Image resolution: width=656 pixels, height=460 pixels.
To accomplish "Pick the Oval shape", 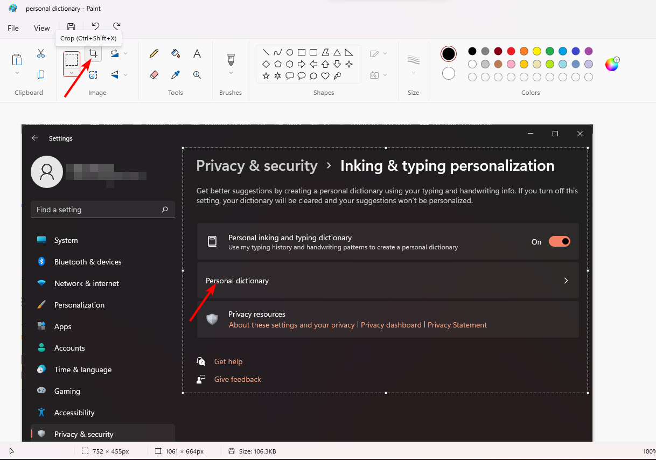I will coord(290,52).
